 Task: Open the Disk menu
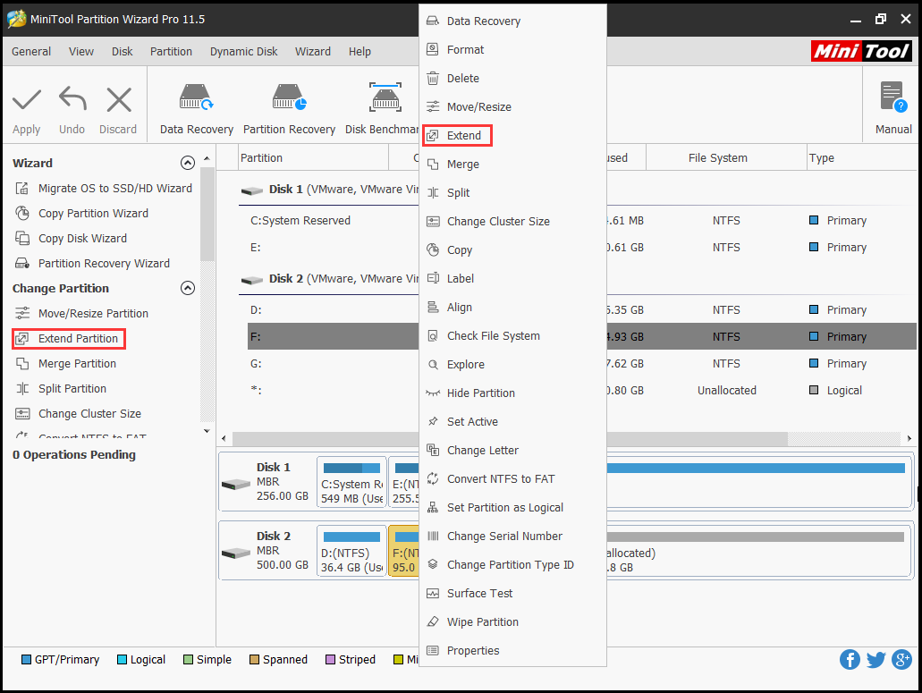[123, 51]
